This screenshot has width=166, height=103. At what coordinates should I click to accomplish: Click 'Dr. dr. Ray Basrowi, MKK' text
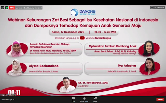[93, 83]
